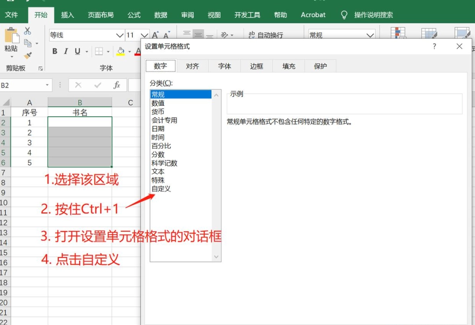Click the bottom align icon
The width and height of the screenshot is (475, 325).
pos(210,36)
